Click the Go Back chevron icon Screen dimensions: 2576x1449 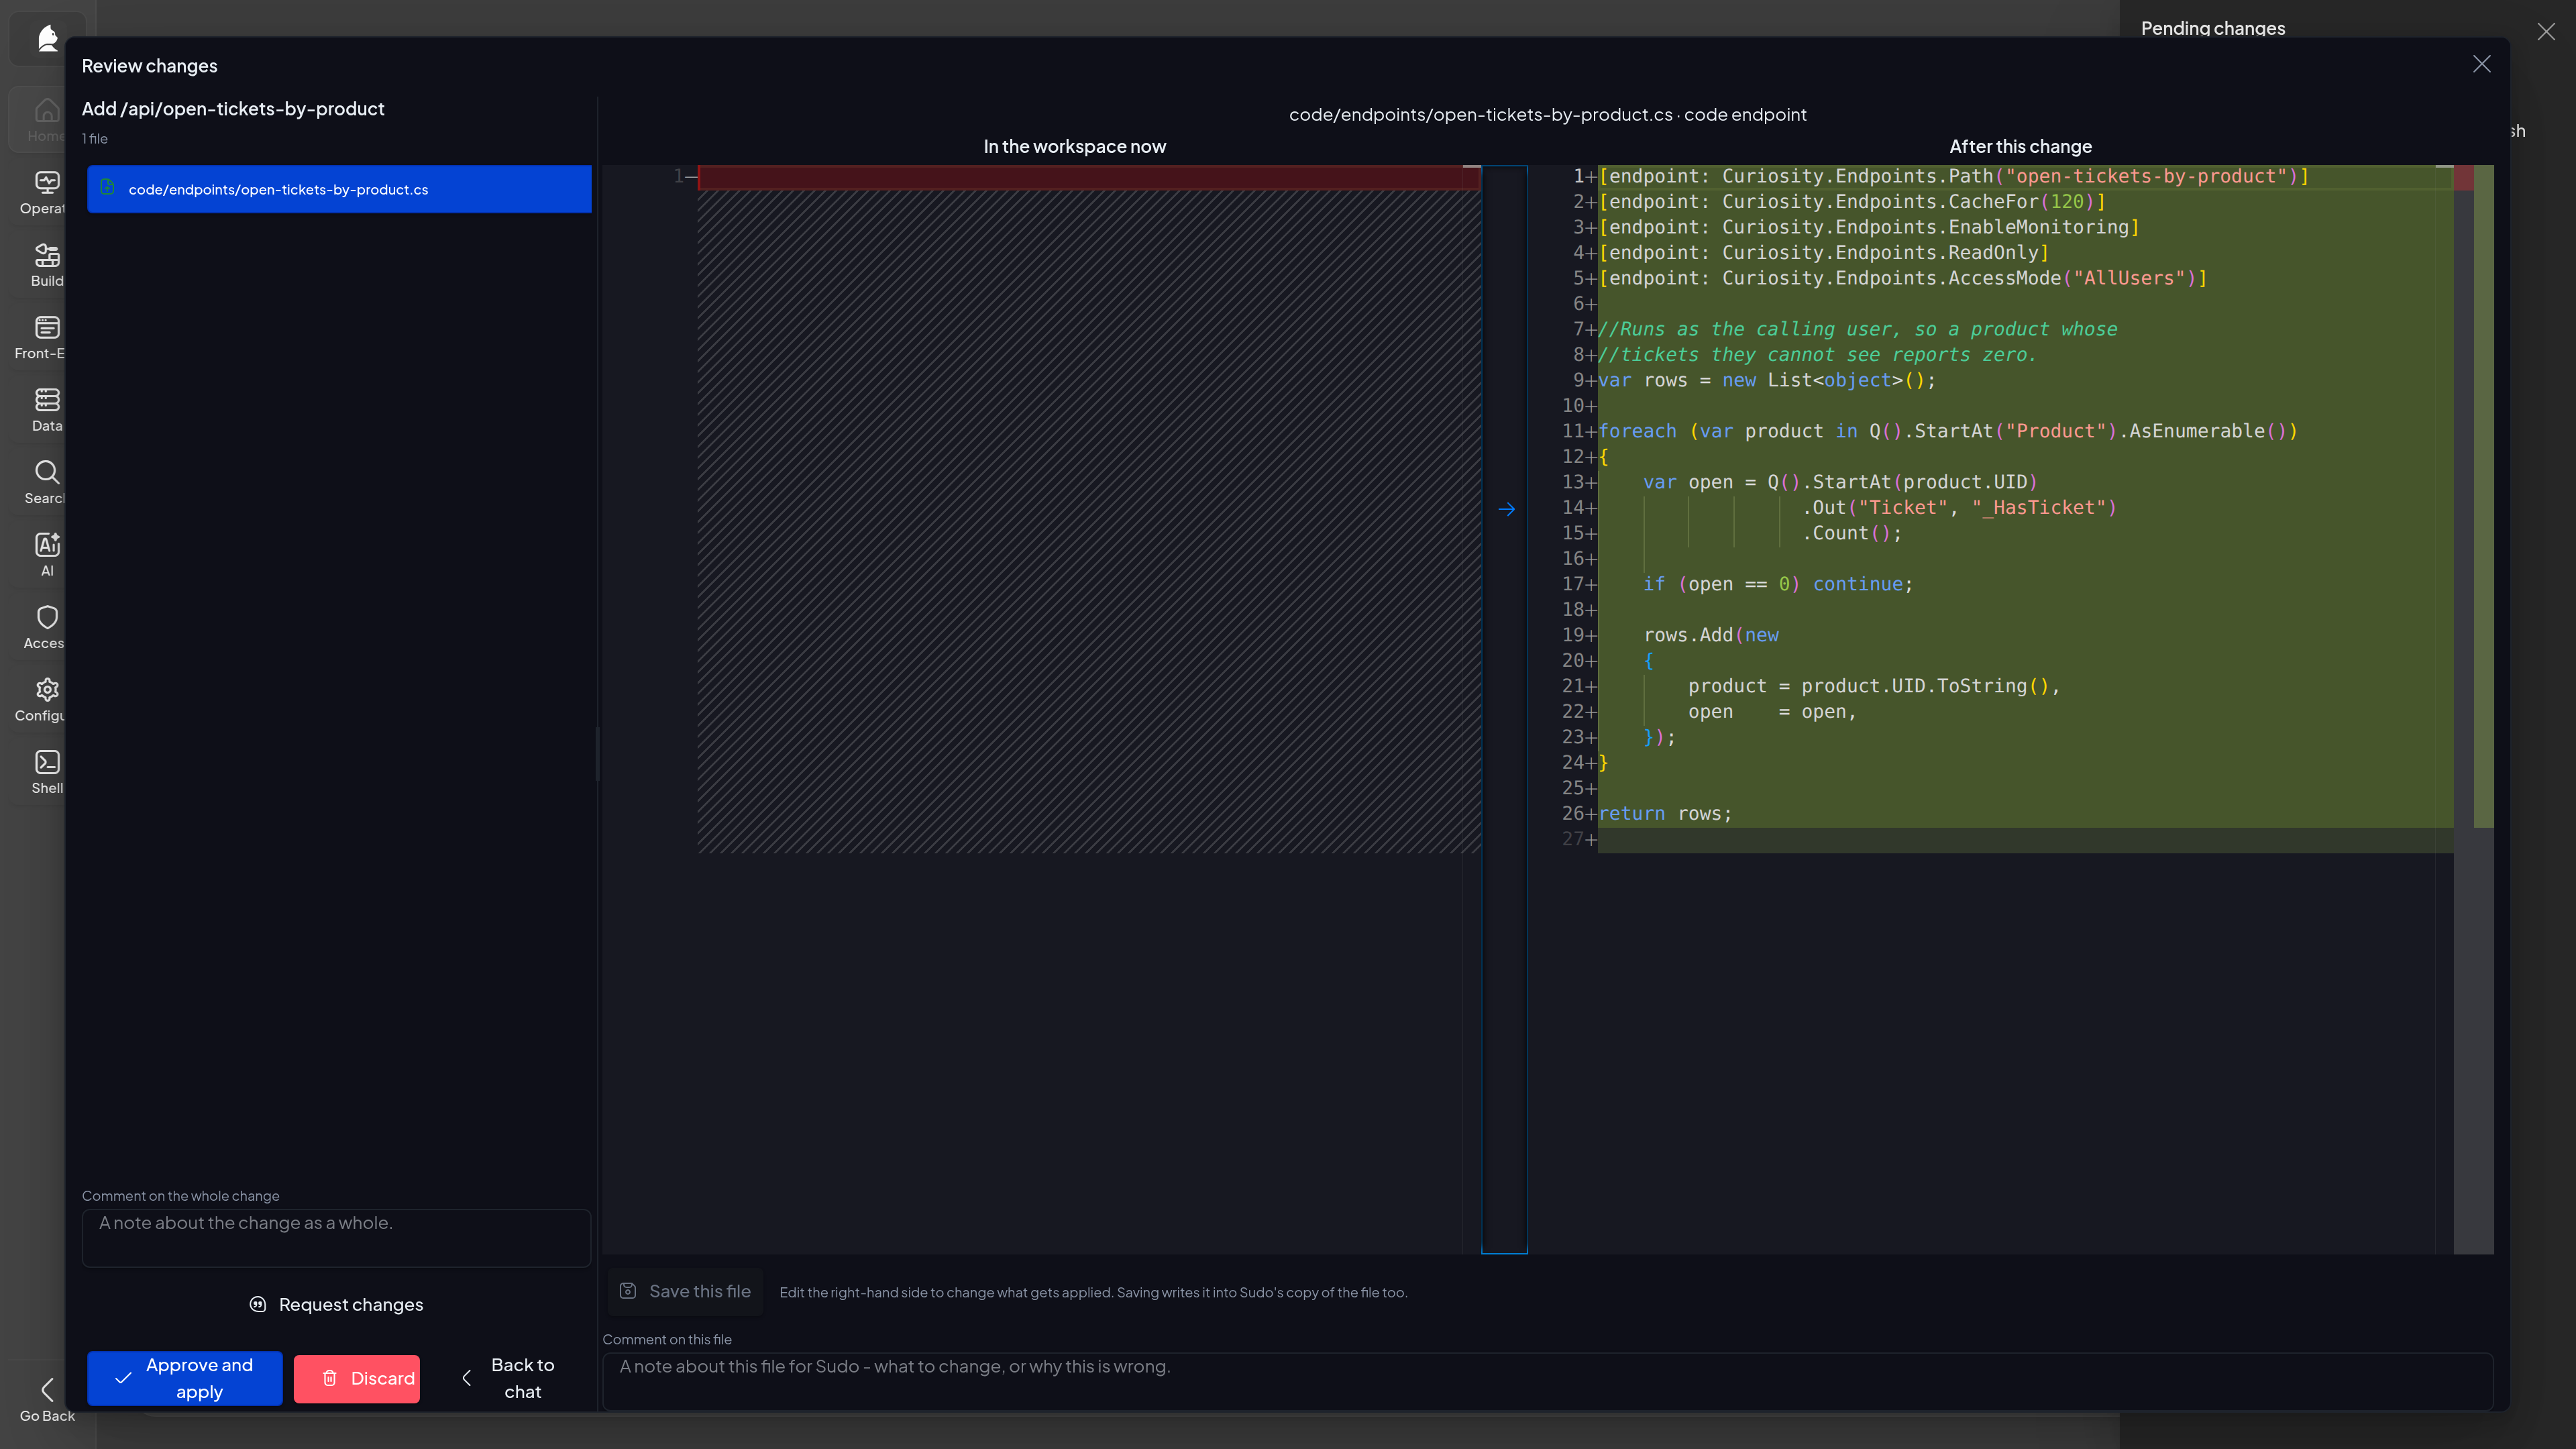click(47, 1389)
